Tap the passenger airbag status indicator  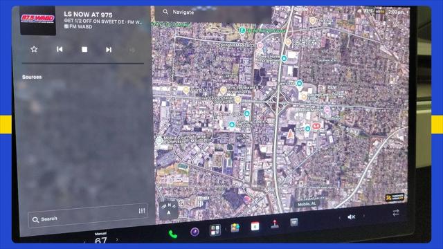point(380,12)
